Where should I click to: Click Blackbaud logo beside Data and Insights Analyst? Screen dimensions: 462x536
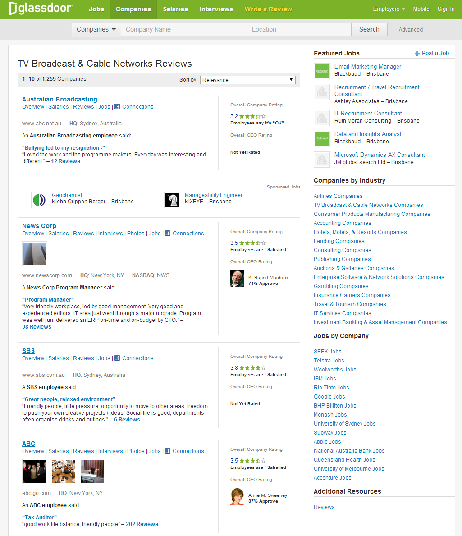click(322, 139)
